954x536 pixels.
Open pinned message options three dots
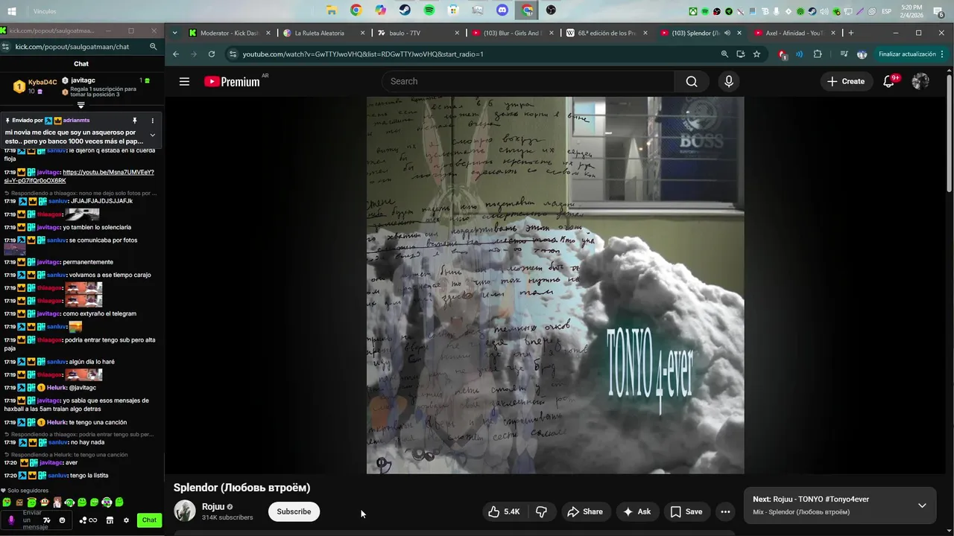pos(153,121)
